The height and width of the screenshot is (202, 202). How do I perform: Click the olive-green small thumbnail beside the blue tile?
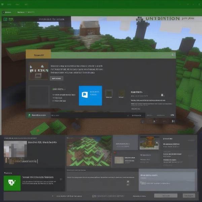click(109, 93)
